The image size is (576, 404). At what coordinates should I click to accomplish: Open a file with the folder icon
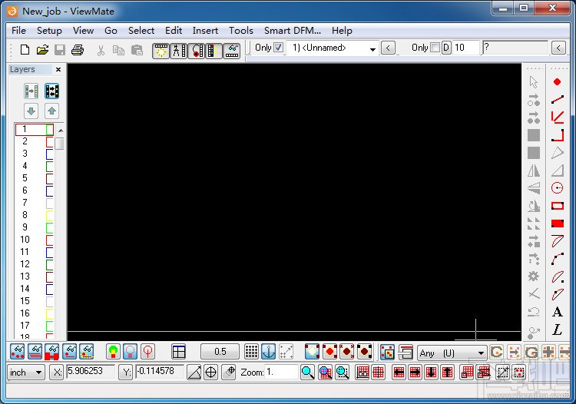click(42, 50)
